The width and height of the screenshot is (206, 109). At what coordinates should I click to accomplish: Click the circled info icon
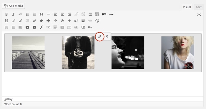[x=97, y=21]
